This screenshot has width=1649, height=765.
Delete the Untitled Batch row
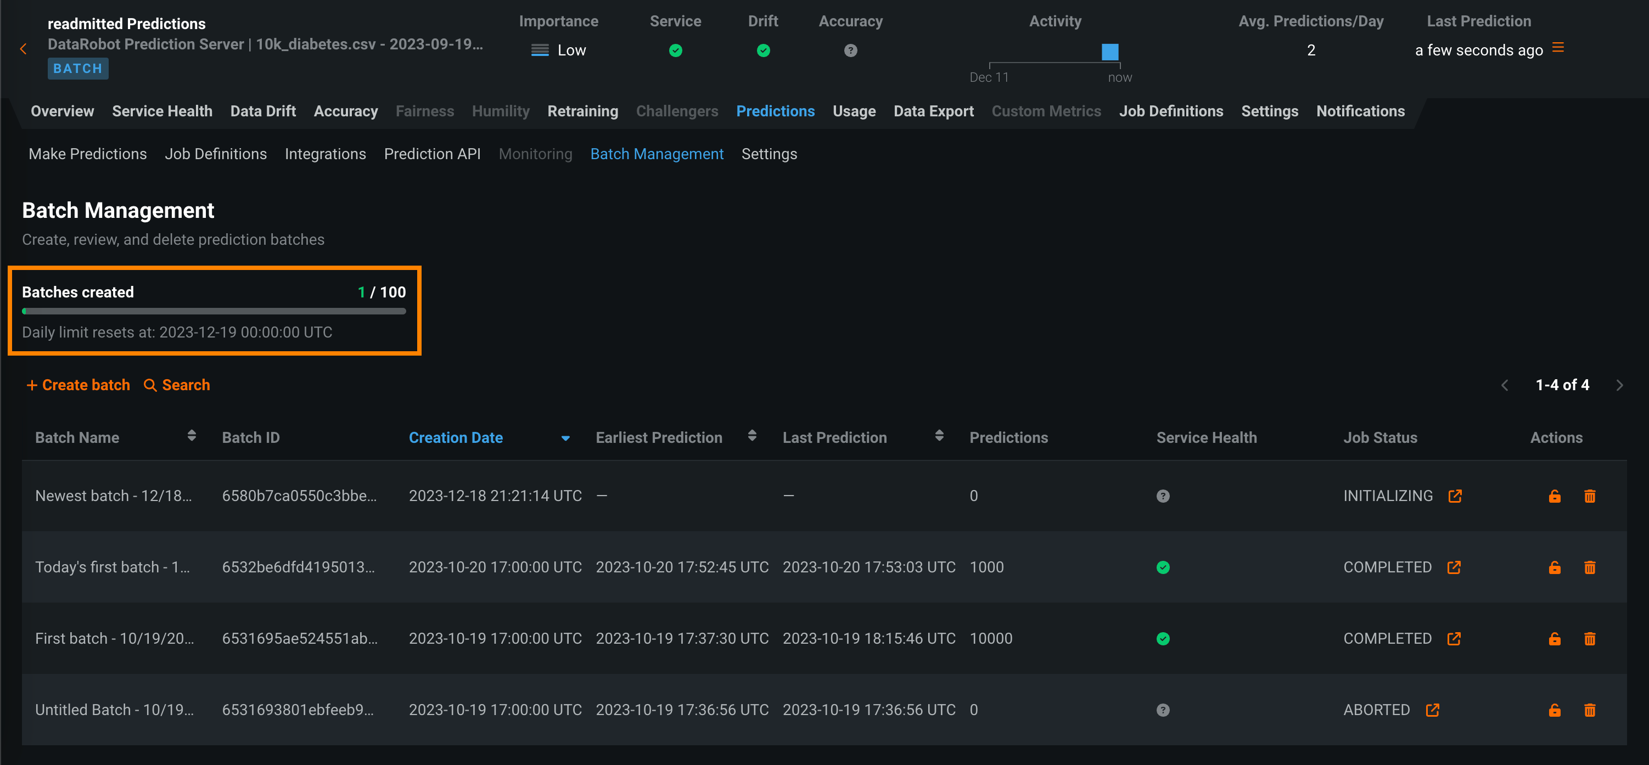[1590, 710]
